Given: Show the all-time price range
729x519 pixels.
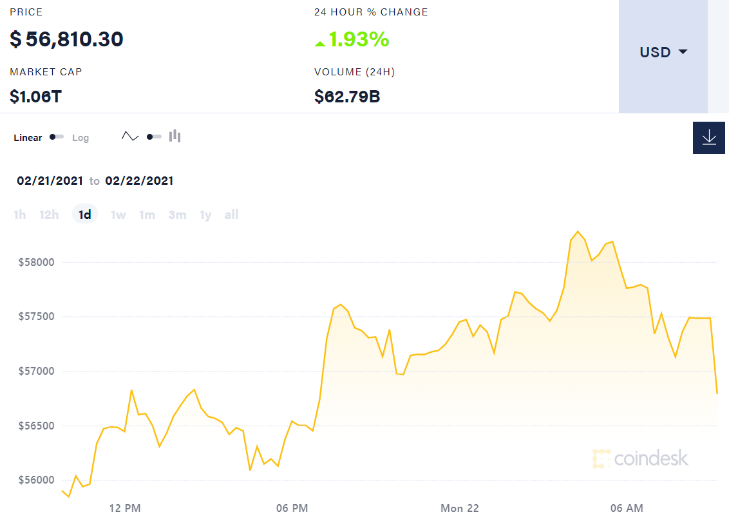Looking at the screenshot, I should pos(231,215).
